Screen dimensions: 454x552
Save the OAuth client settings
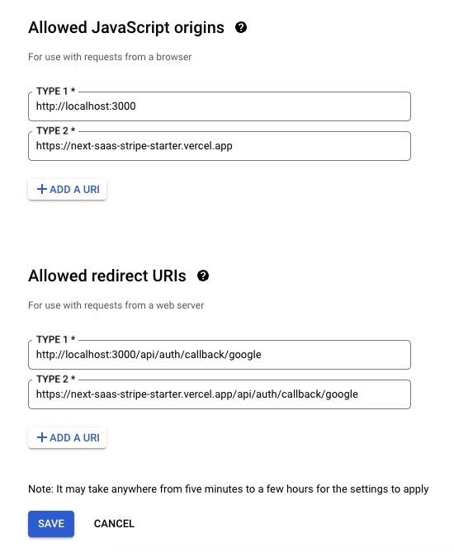[51, 524]
